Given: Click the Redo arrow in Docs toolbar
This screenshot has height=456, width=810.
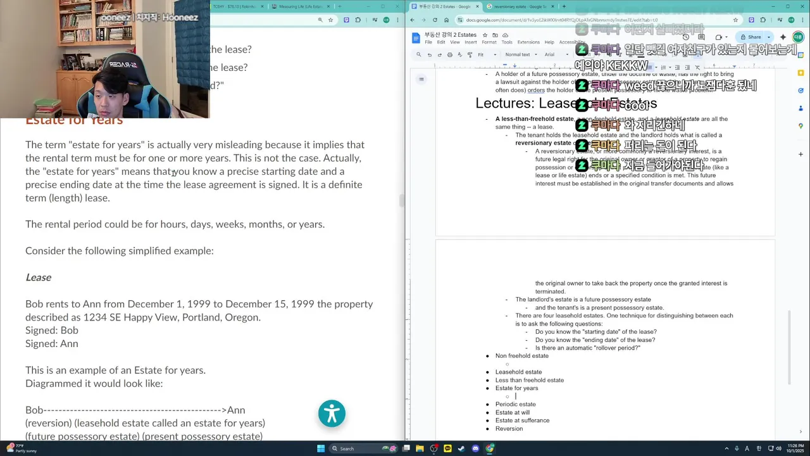Looking at the screenshot, I should point(440,54).
